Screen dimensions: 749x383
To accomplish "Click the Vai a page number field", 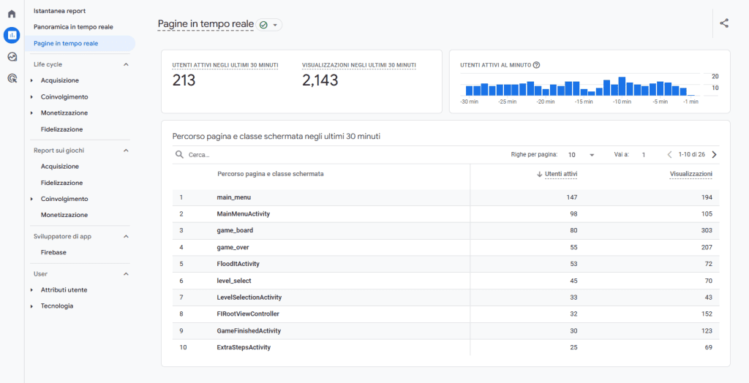I will click(x=644, y=155).
